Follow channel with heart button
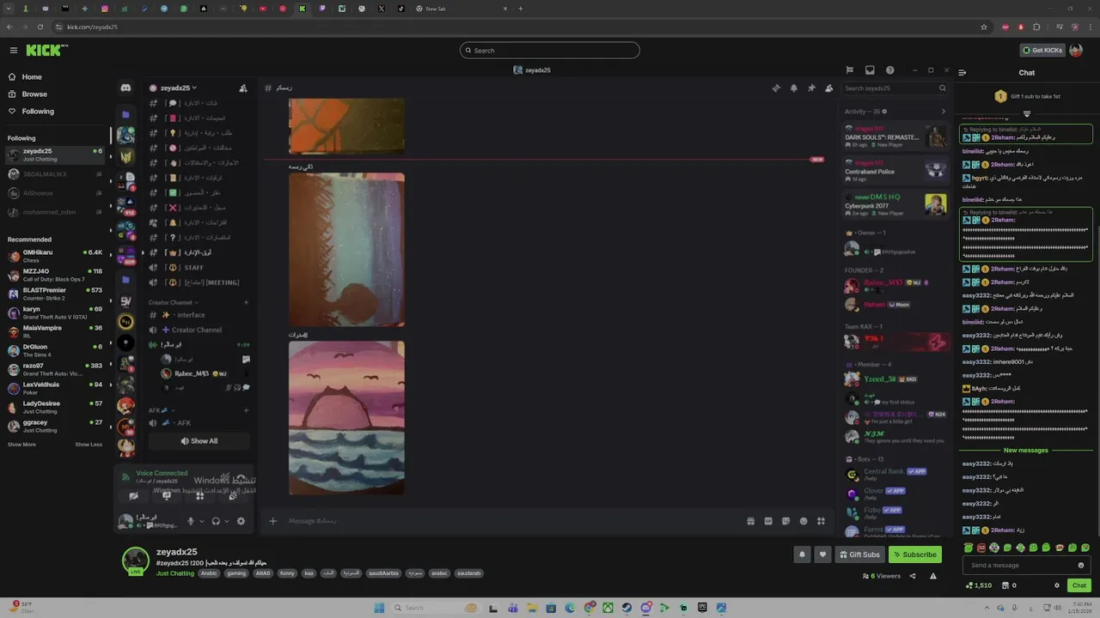This screenshot has height=618, width=1100. click(822, 554)
